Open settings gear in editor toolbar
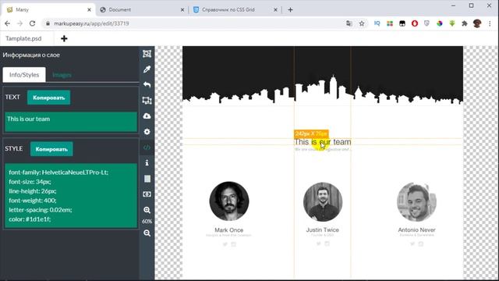 coord(147,132)
